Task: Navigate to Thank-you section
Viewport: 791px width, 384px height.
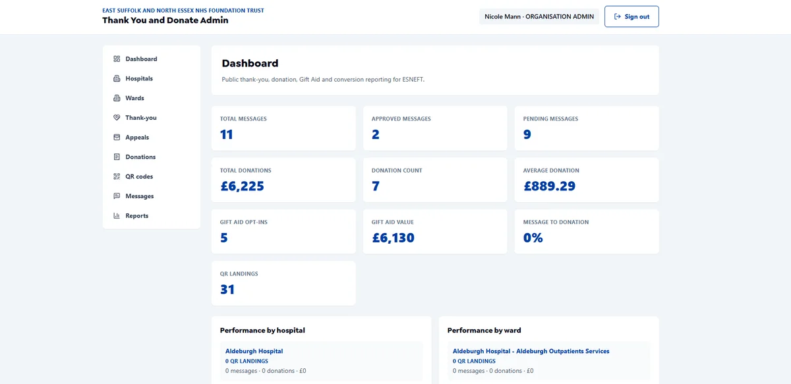Action: [x=152, y=118]
